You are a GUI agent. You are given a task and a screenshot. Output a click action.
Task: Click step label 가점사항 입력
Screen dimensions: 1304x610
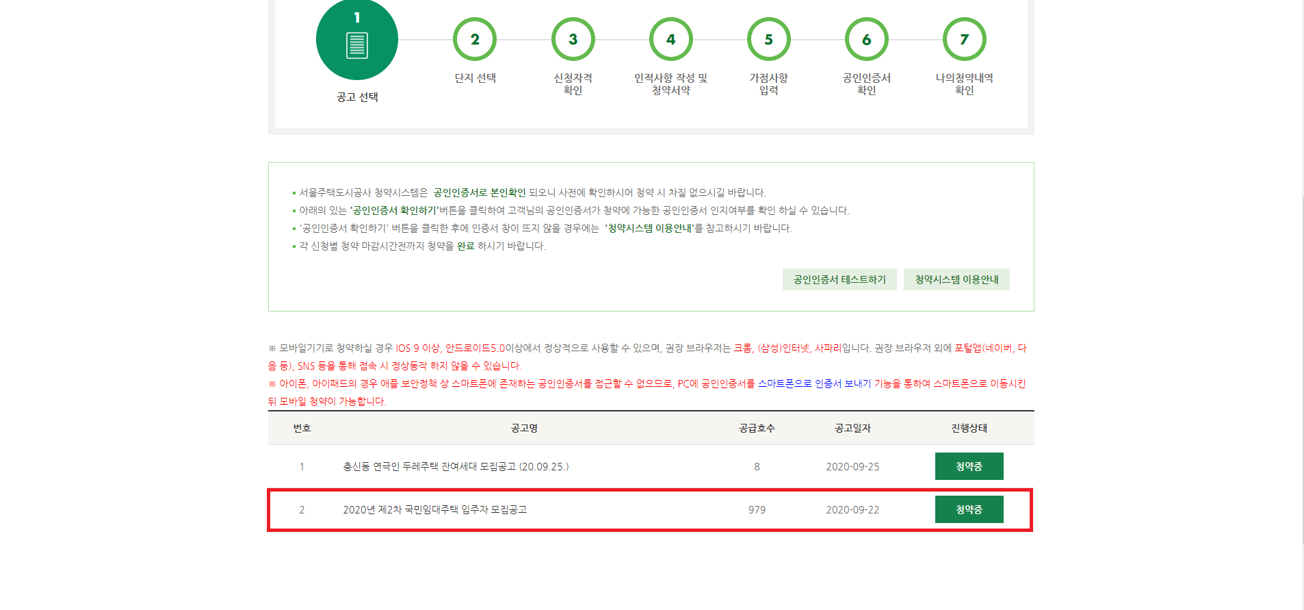tap(769, 84)
